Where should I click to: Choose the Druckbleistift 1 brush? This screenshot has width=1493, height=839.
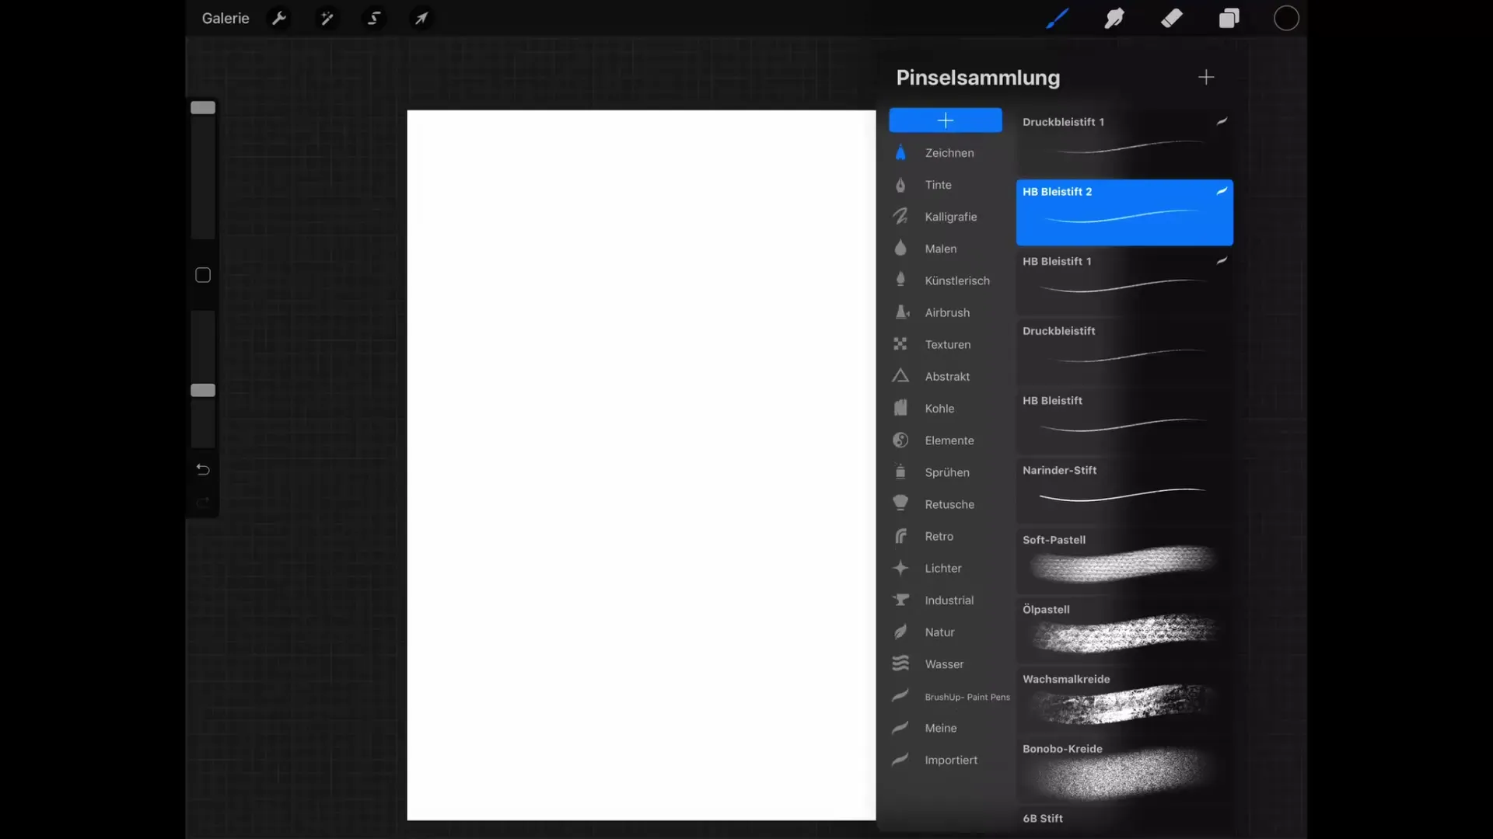[1124, 143]
